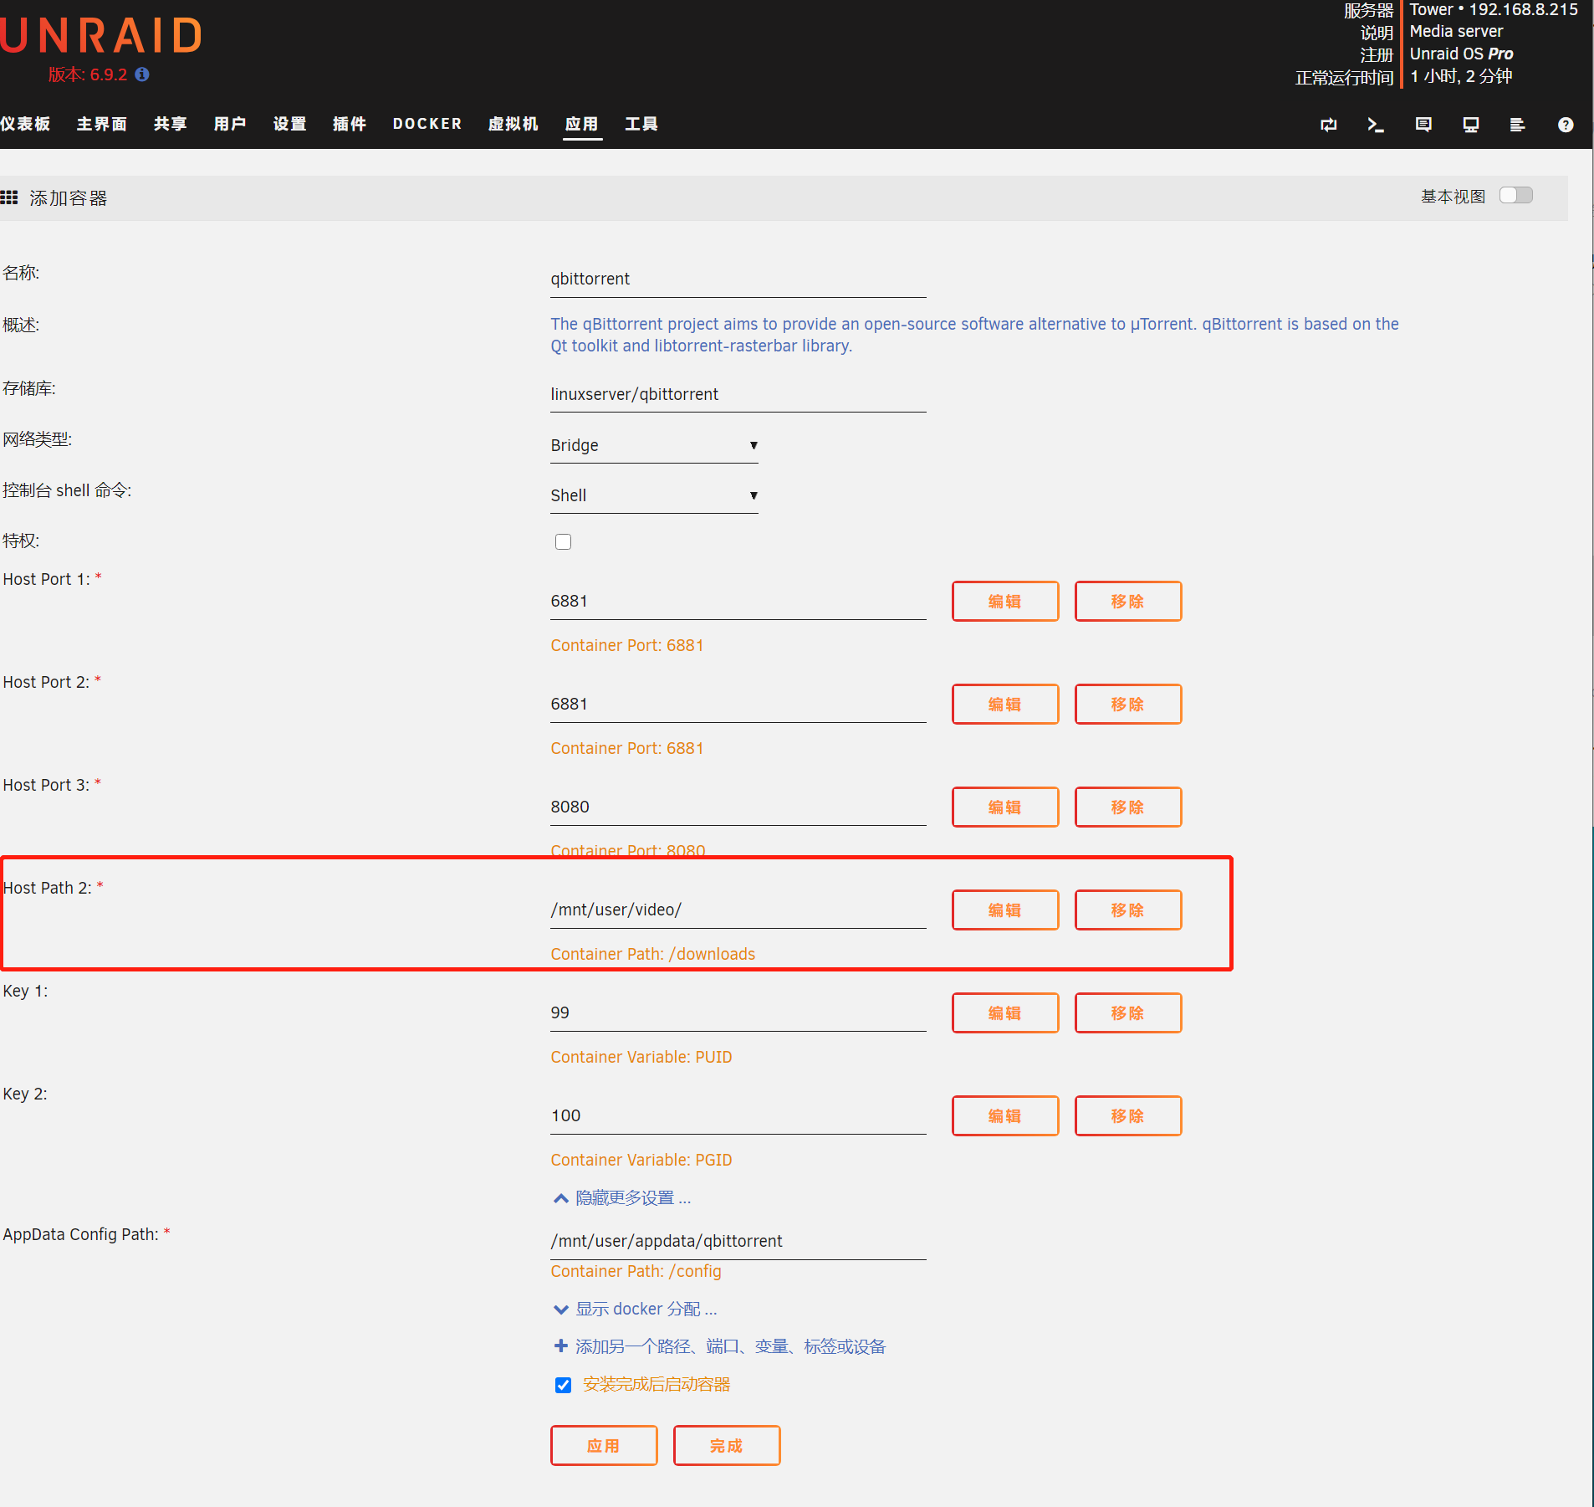The image size is (1594, 1507).
Task: Click the Host Path 2 field /mnt/user/video/
Action: point(738,910)
